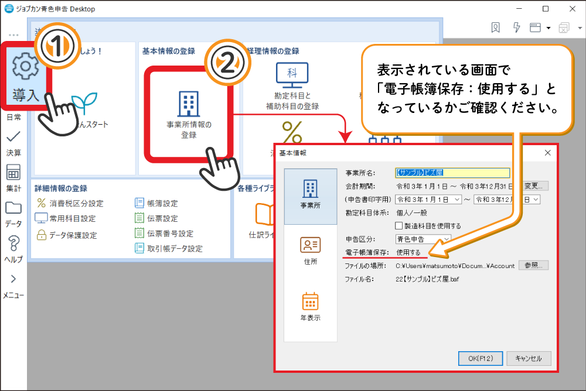Image resolution: width=586 pixels, height=391 pixels.
Task: Enable 製造科目を使用する checkbox
Action: [x=398, y=225]
